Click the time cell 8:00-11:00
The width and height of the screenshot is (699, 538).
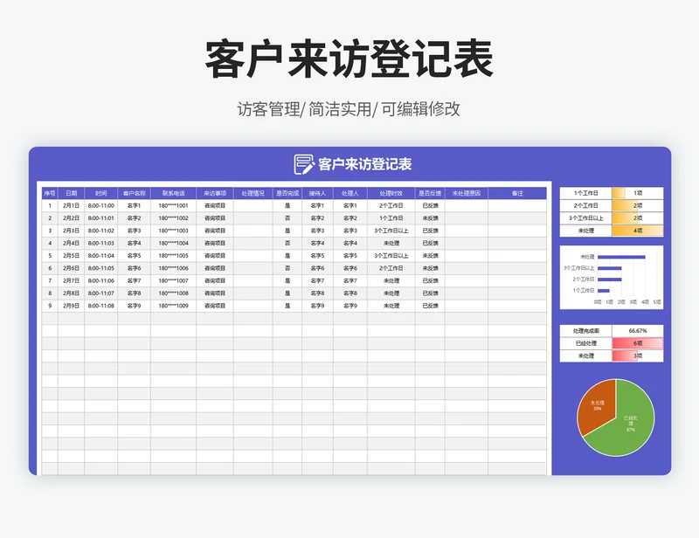pos(101,206)
